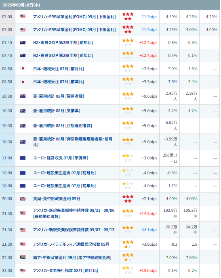221x278 pixels.
Task: Open ユーロ・建設業生産高 07月 [前月比] link
Action: pos(64,173)
